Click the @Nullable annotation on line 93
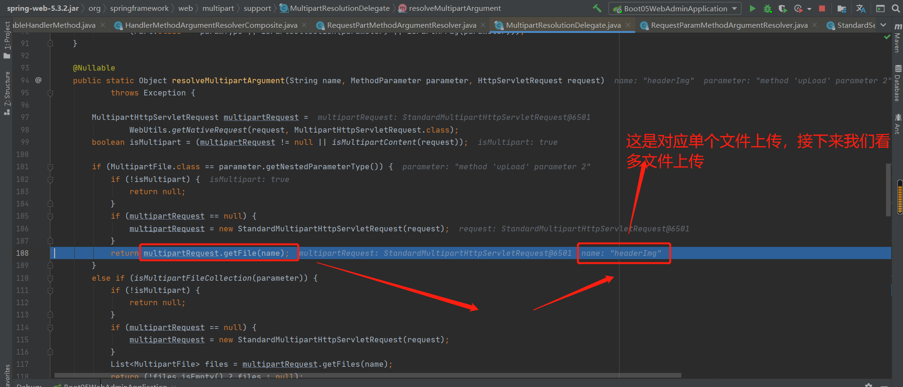Image resolution: width=903 pixels, height=387 pixels. click(x=94, y=68)
